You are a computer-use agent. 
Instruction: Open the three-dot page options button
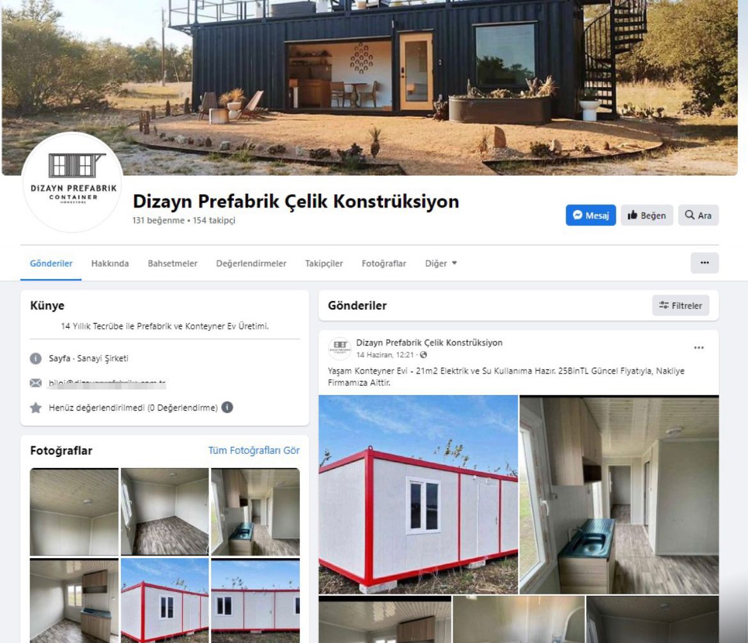point(704,263)
